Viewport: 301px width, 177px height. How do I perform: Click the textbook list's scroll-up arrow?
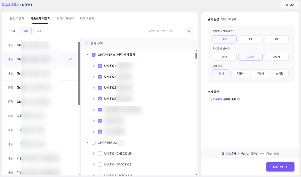click(79, 40)
